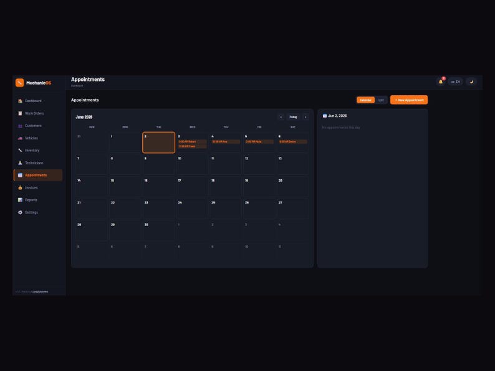495x371 pixels.
Task: Select June 30 in the calendar
Action: [158, 231]
